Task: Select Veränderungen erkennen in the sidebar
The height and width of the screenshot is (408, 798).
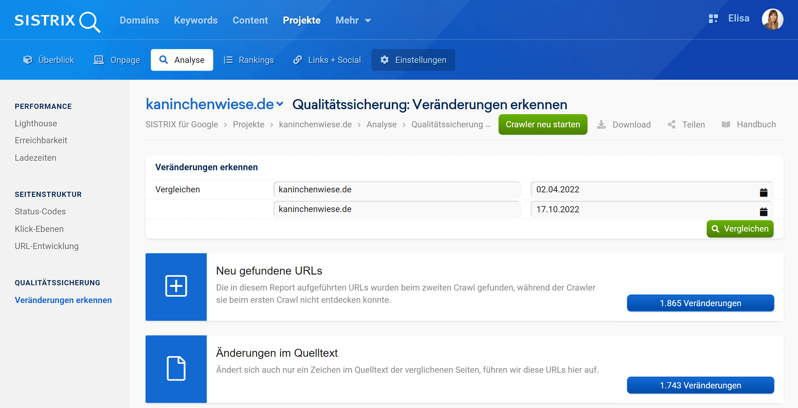Action: pyautogui.click(x=63, y=300)
